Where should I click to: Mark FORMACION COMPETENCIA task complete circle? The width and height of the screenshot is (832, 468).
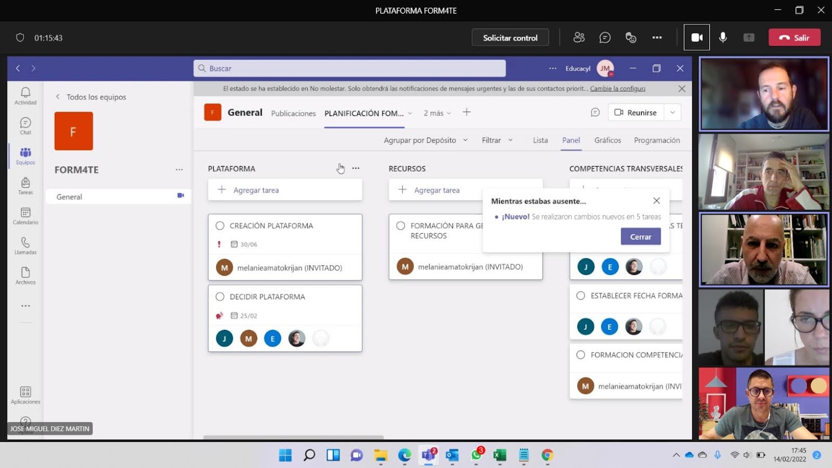[x=581, y=355]
